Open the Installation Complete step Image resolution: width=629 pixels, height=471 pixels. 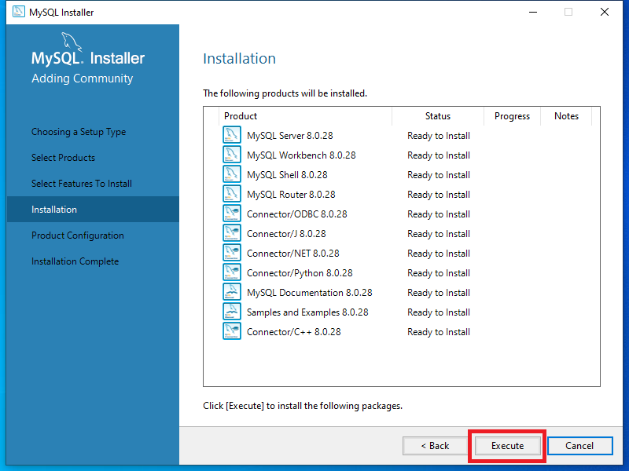(x=75, y=261)
